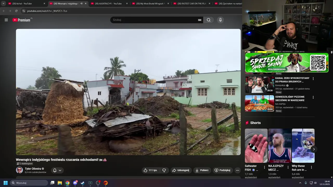Open Xbox Game Bar taskbar icon
Screen dimensions: 333x187
pos(90,183)
